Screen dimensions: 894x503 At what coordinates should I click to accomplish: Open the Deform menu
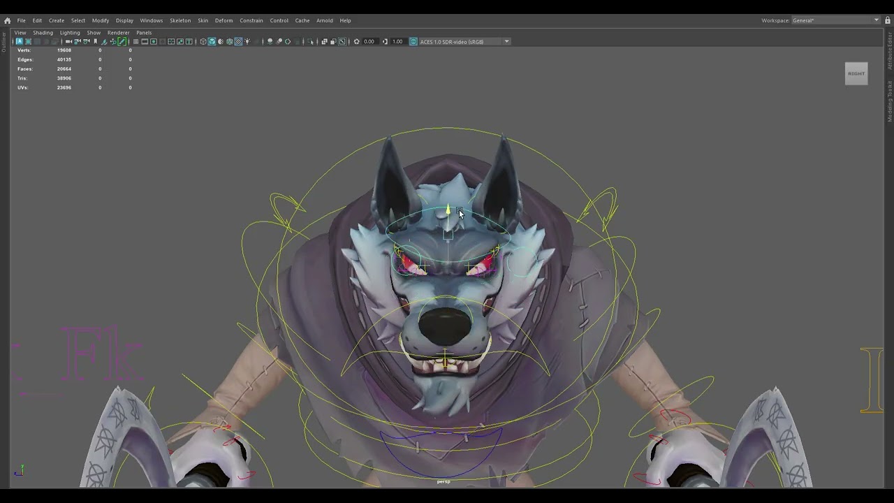(x=223, y=20)
